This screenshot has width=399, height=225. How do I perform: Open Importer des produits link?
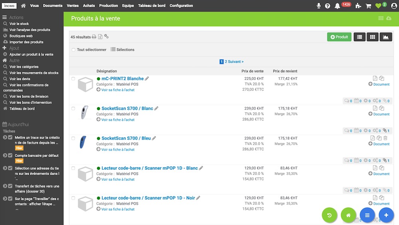26,42
